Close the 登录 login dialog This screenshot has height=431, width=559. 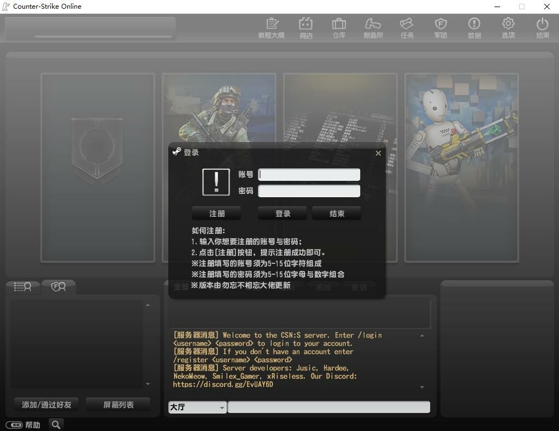click(378, 153)
